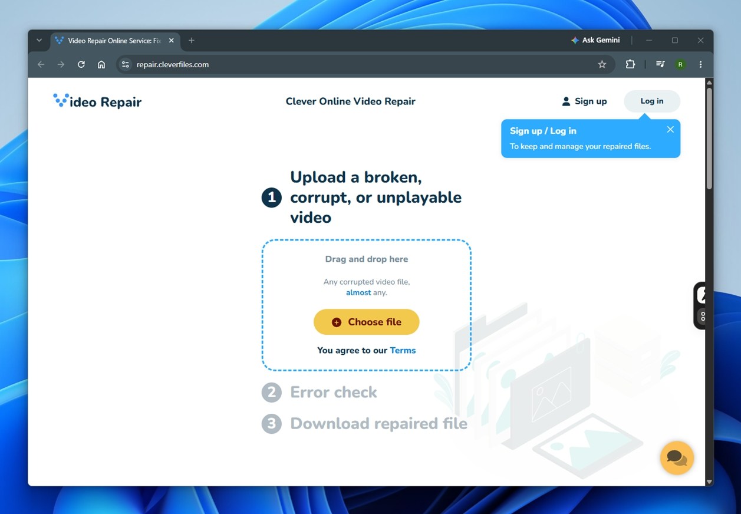Open the tab search dropdown arrow
The width and height of the screenshot is (741, 514).
pyautogui.click(x=39, y=40)
